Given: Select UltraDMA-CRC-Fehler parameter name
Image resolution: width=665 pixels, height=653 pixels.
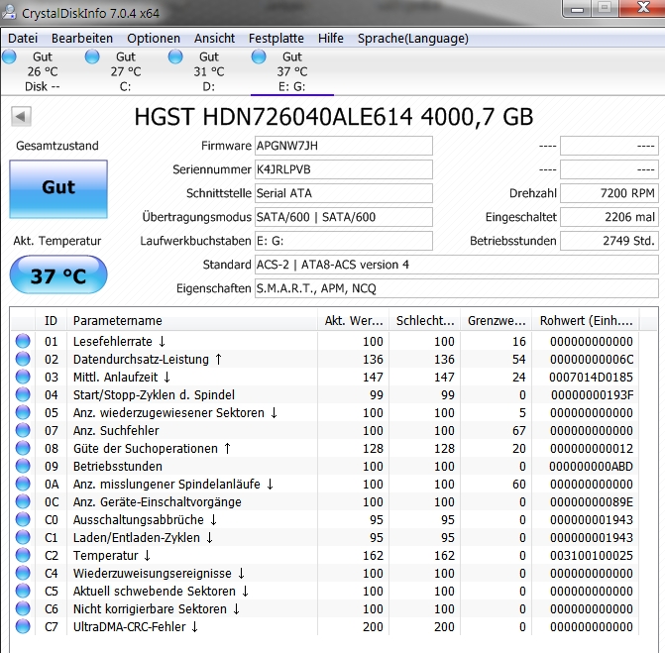Looking at the screenshot, I should point(136,626).
